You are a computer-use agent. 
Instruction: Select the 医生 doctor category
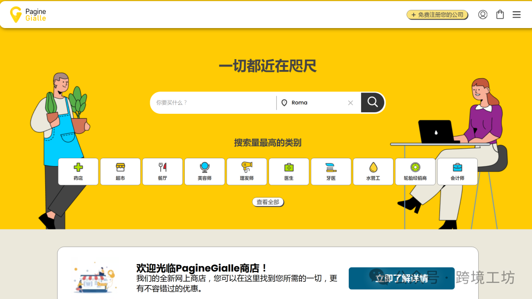click(x=289, y=171)
